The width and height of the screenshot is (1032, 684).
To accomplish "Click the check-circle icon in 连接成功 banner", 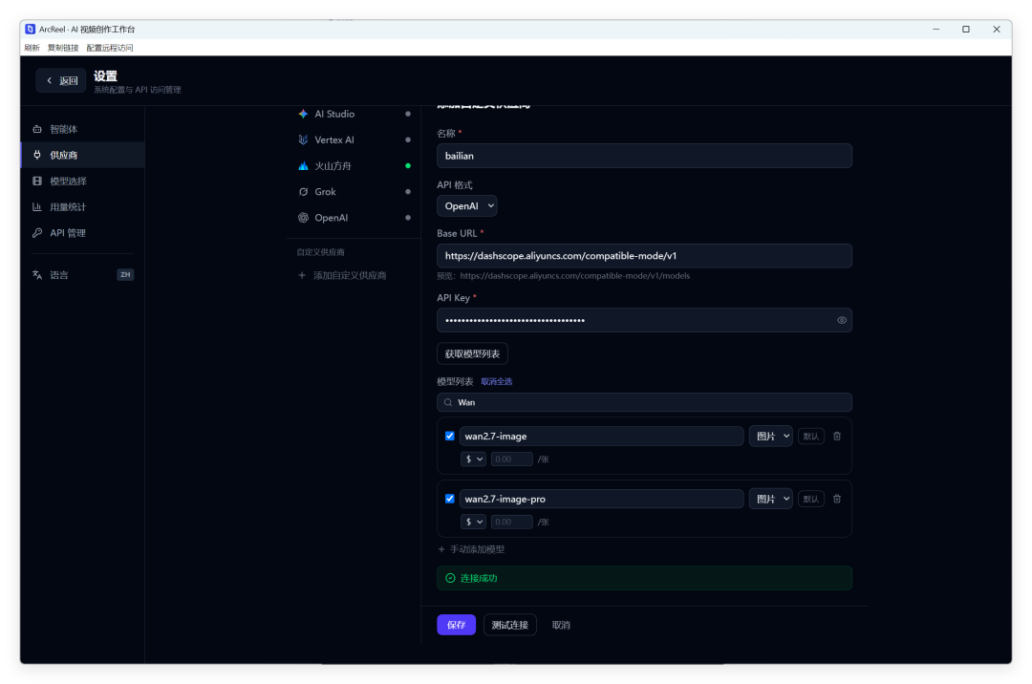I will point(450,578).
